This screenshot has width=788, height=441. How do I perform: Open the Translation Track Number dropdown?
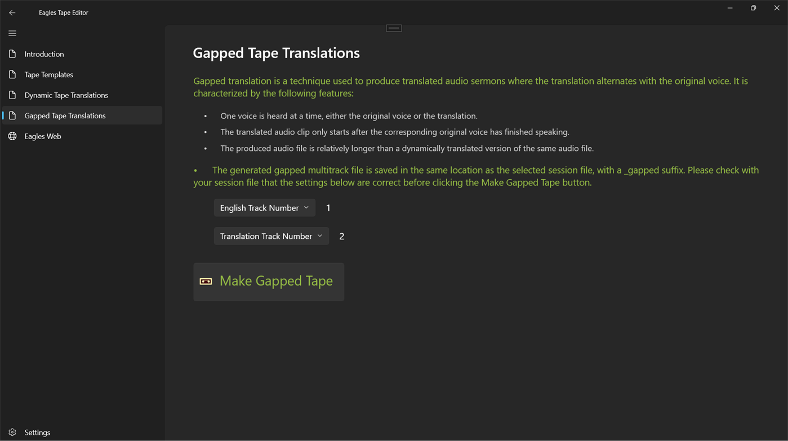[271, 236]
